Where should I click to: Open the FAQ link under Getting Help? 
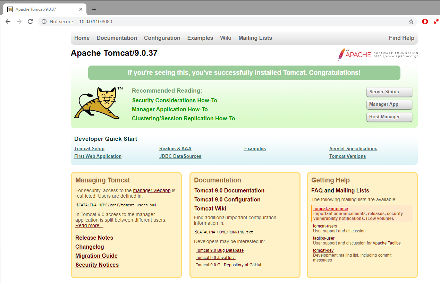pyautogui.click(x=317, y=191)
